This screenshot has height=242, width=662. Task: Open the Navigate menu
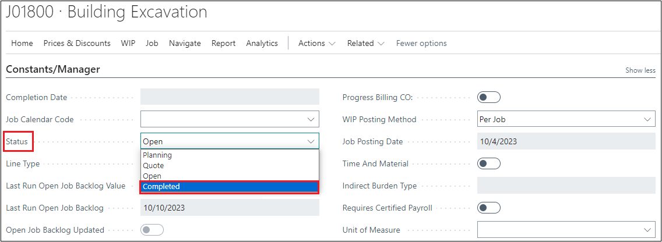pyautogui.click(x=185, y=43)
